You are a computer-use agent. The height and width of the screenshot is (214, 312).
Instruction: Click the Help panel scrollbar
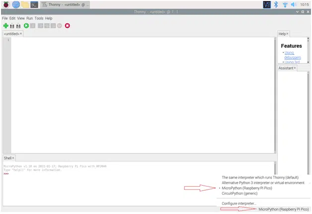[308, 50]
